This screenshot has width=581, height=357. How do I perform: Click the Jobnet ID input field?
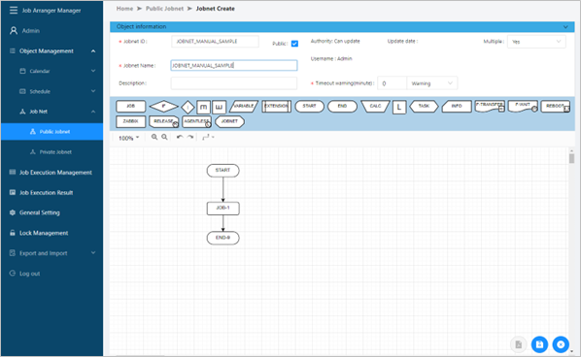click(215, 42)
